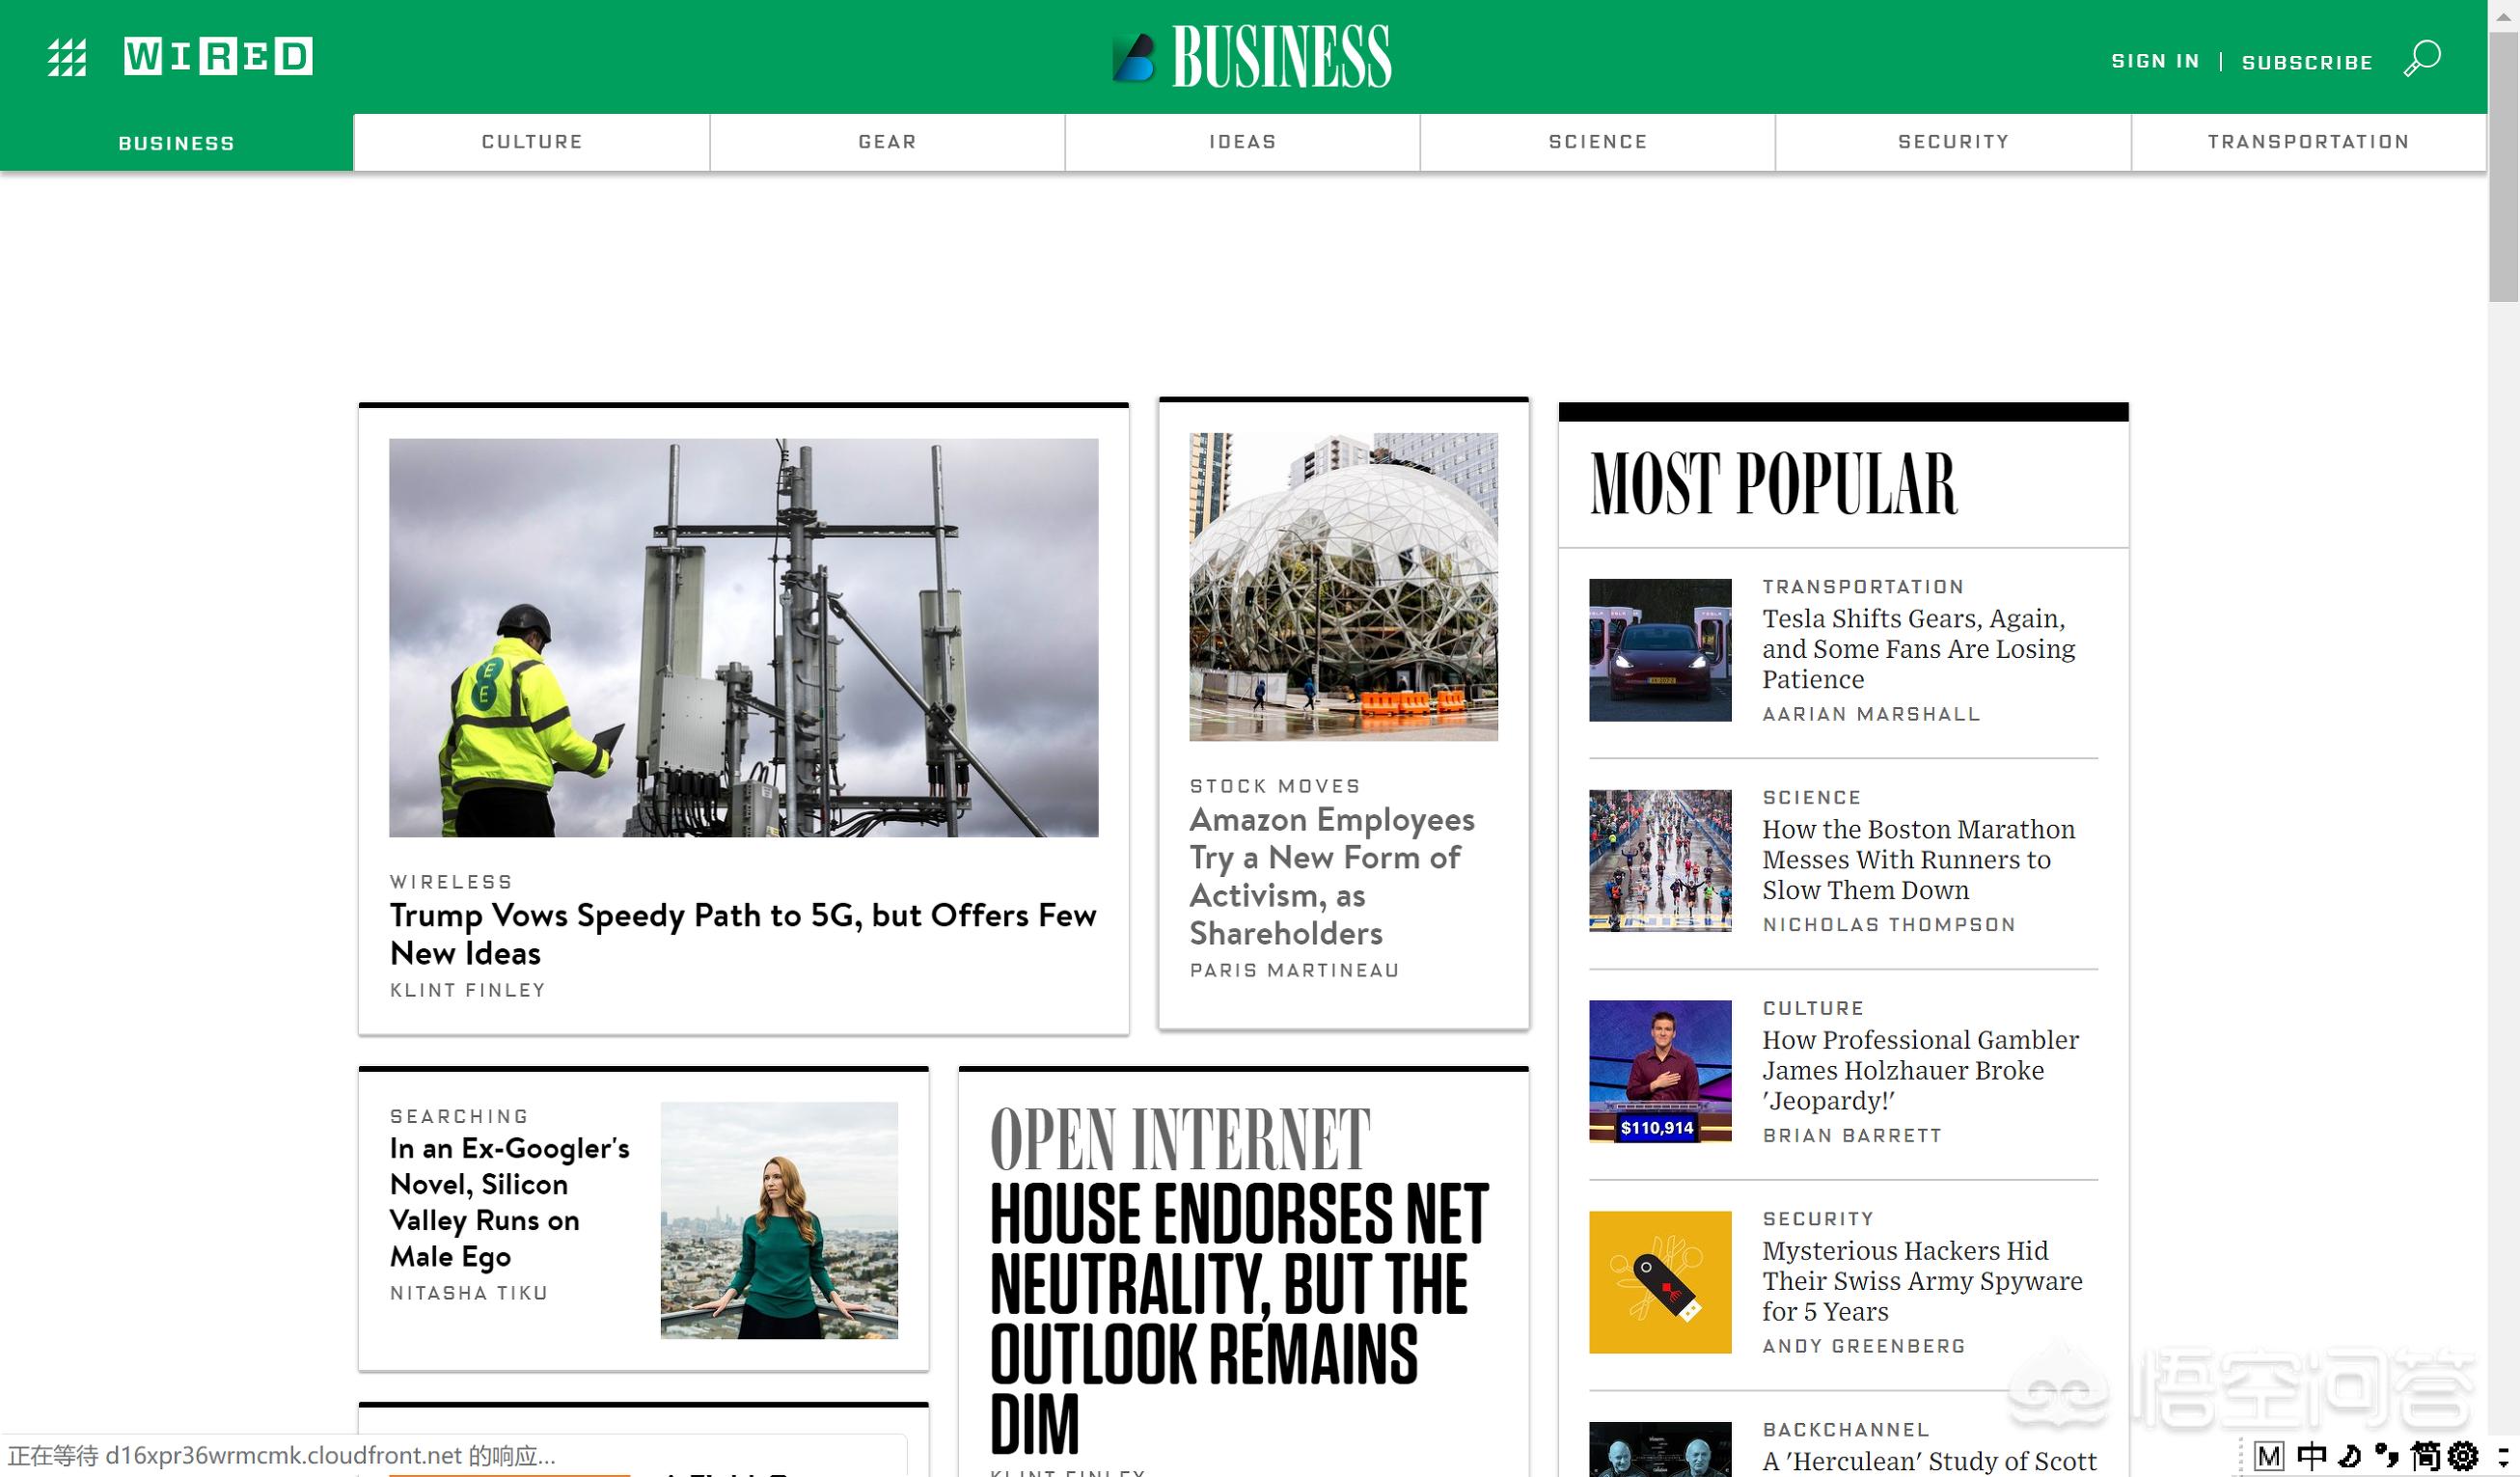Screen dimensions: 2520x1477
Task: Toggle IME Chinese/English '中' mode
Action: coord(2311,1455)
